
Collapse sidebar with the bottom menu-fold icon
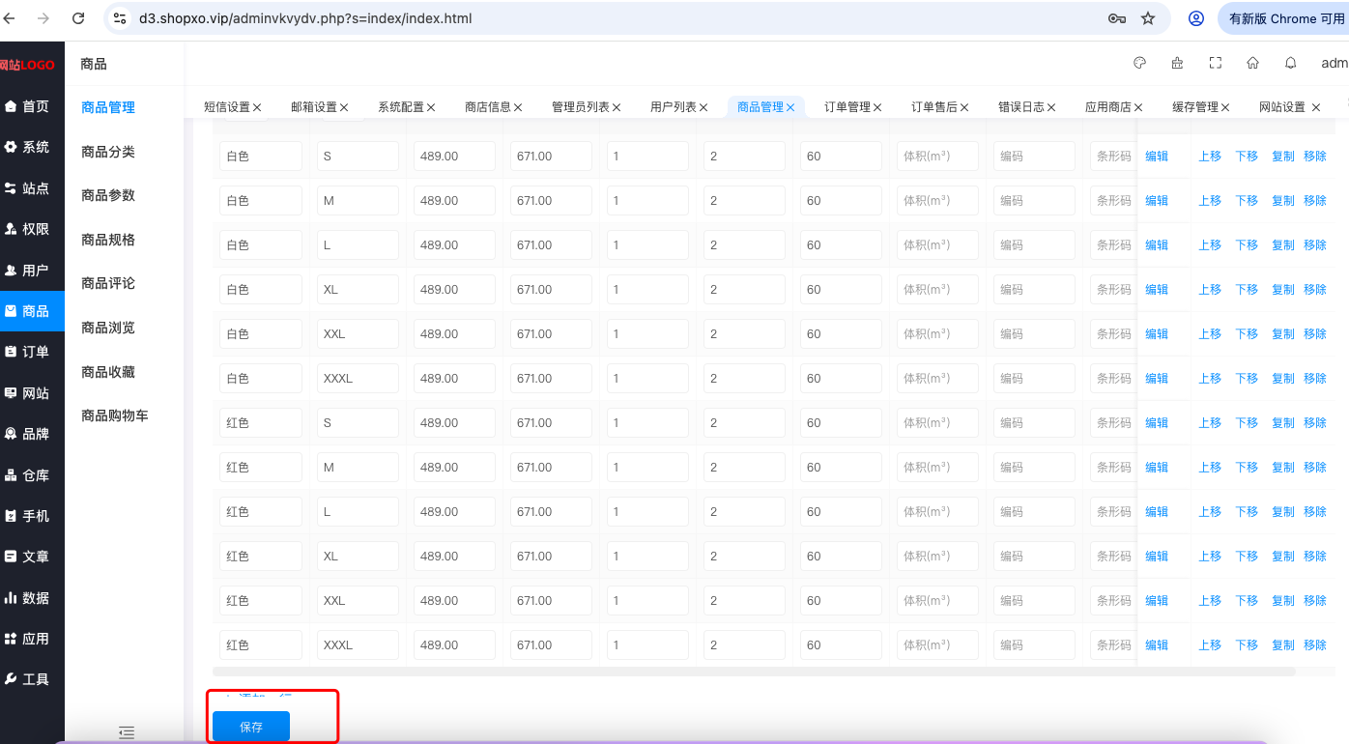pyautogui.click(x=126, y=732)
